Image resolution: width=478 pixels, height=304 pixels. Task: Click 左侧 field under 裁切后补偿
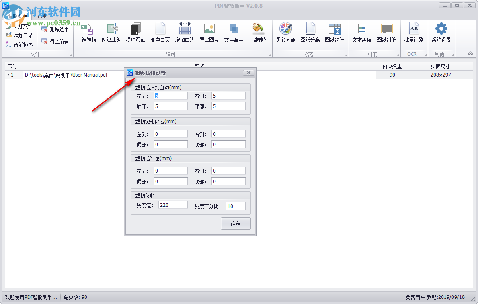[170, 171]
